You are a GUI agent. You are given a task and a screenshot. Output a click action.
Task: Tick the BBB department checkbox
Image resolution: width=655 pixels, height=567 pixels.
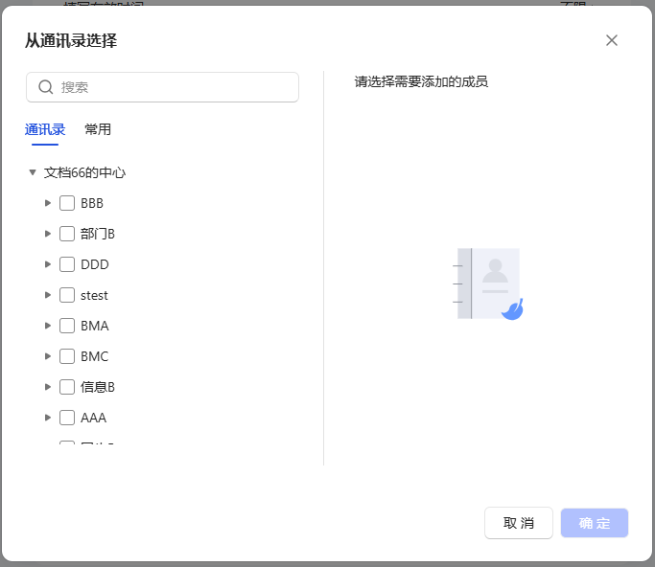click(67, 203)
